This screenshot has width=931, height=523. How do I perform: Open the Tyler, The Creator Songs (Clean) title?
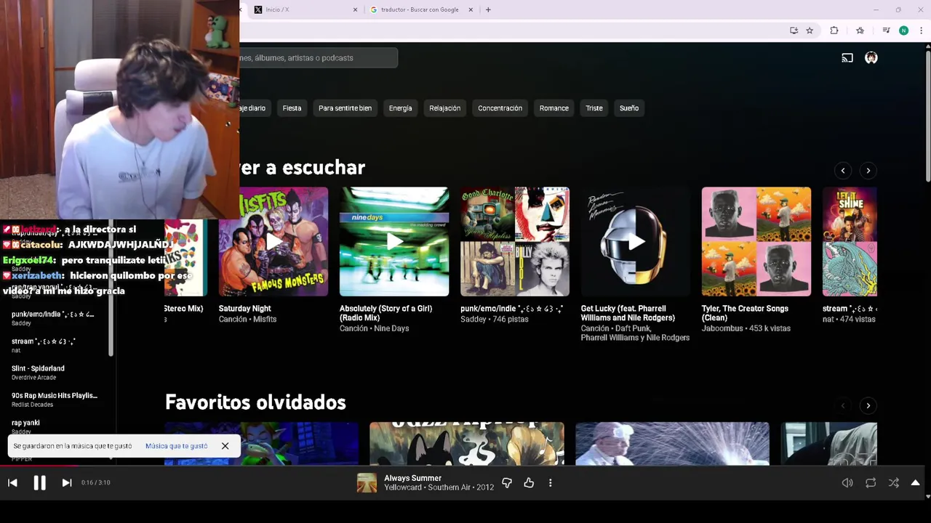coord(745,313)
